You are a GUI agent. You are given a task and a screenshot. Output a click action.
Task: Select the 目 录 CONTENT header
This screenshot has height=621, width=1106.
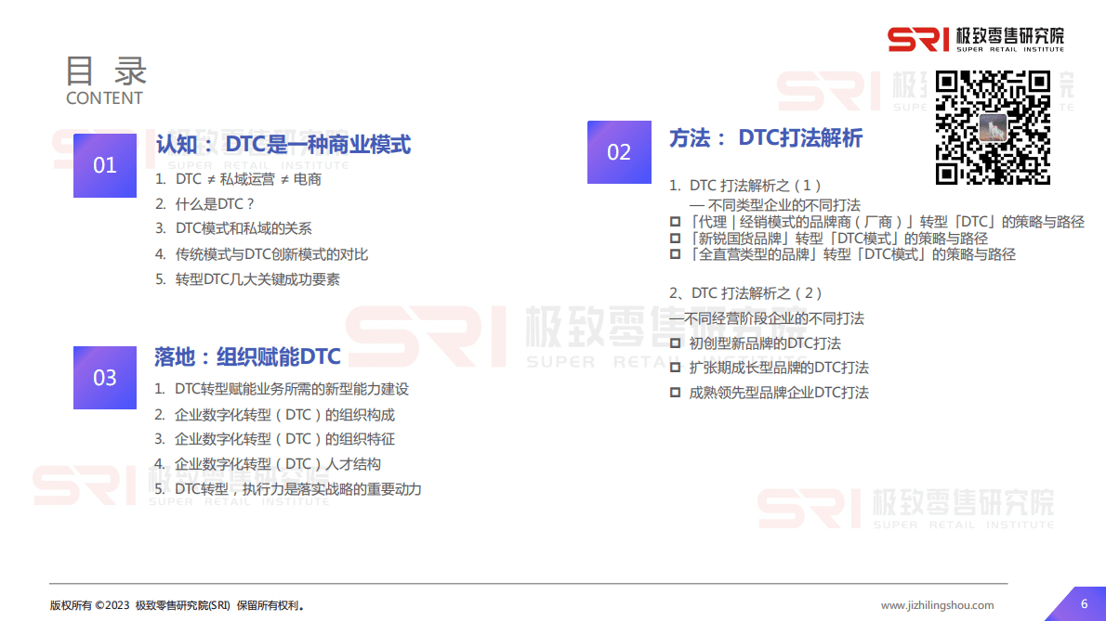pos(105,79)
